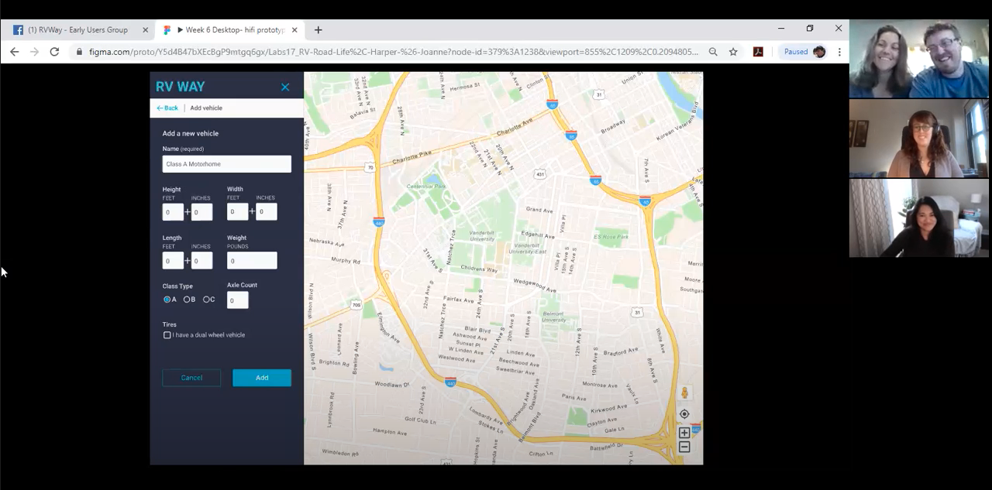
Task: Select Class Type C radio button
Action: [206, 300]
